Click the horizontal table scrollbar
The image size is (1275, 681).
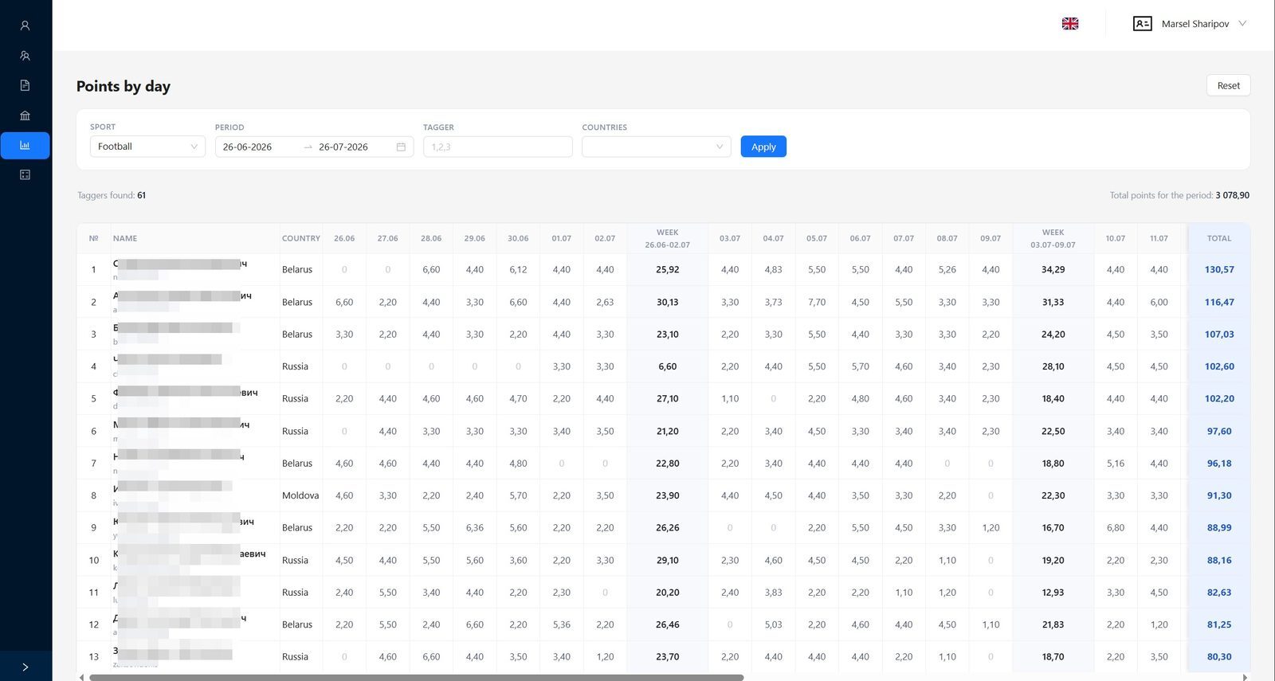(x=416, y=678)
